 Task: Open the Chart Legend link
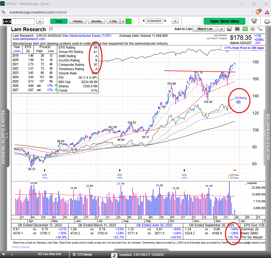point(20,247)
